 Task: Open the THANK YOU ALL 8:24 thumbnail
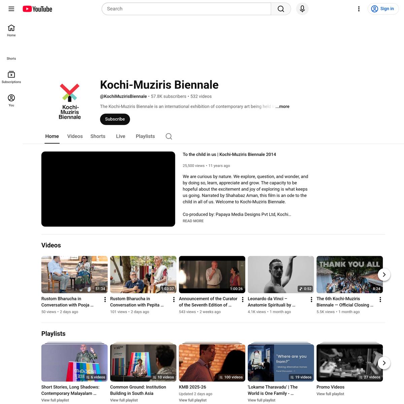(x=349, y=274)
